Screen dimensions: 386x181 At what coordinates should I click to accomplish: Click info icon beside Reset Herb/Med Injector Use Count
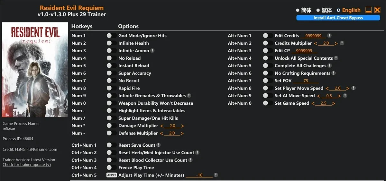click(198, 153)
